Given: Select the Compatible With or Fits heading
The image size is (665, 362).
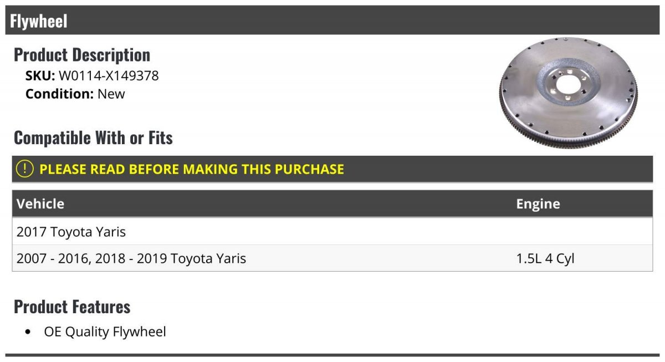Looking at the screenshot, I should click(x=93, y=137).
